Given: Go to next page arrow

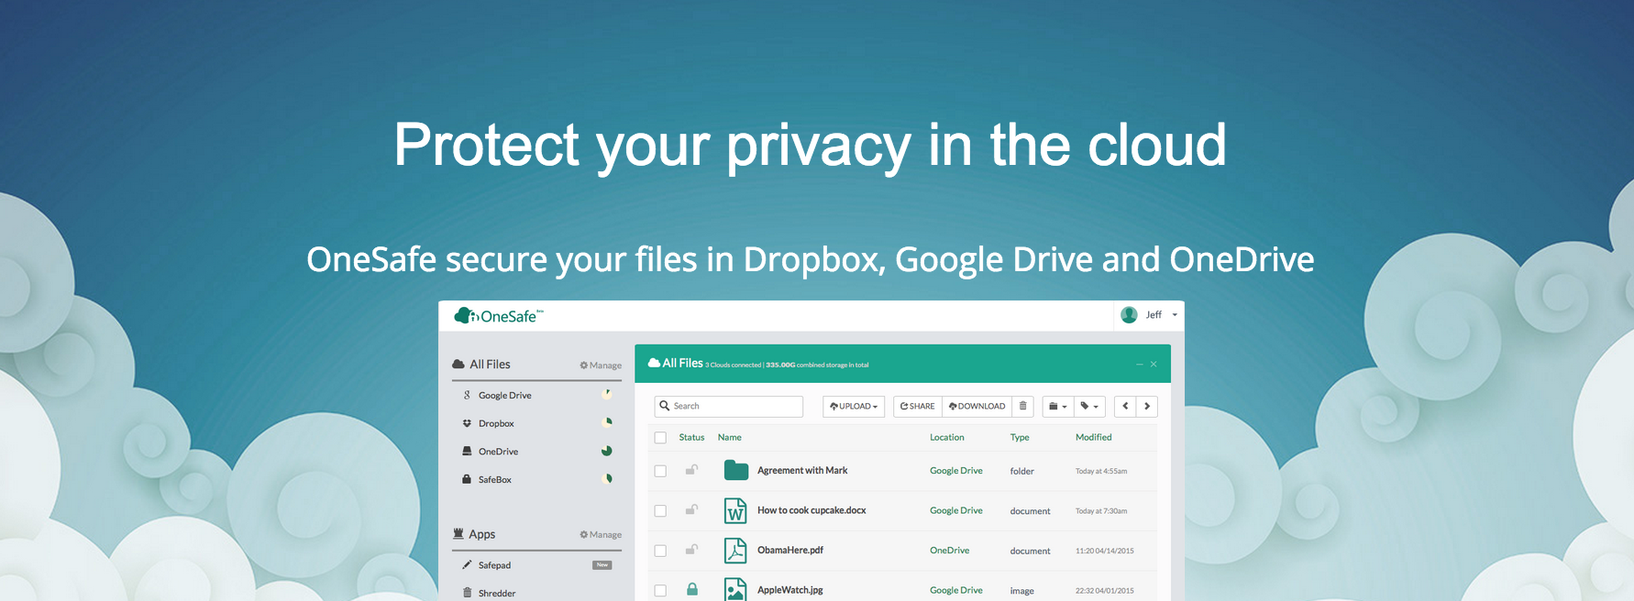Looking at the screenshot, I should click(1147, 406).
